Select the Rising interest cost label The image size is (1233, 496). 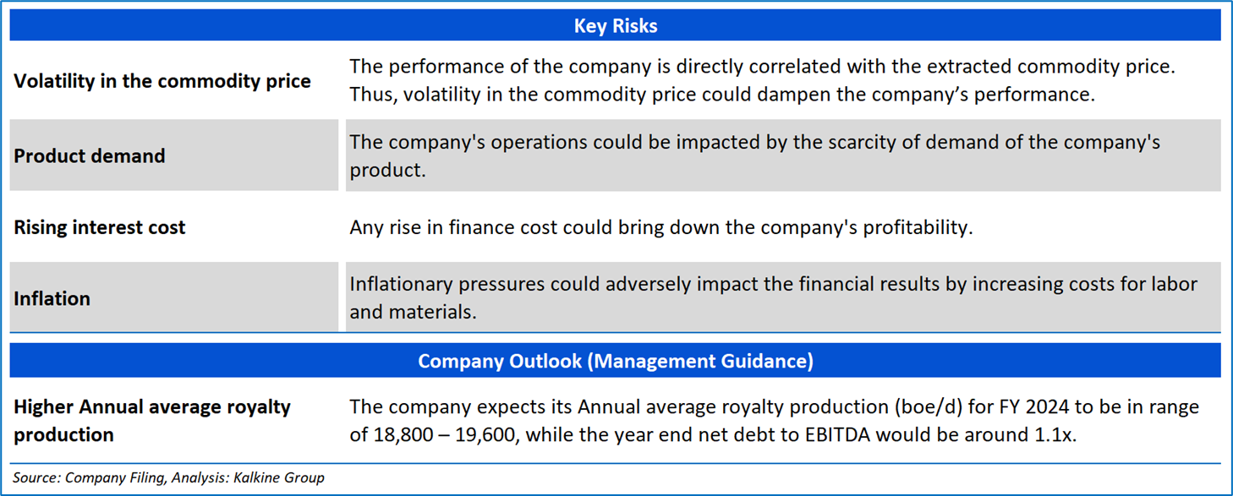click(x=100, y=227)
